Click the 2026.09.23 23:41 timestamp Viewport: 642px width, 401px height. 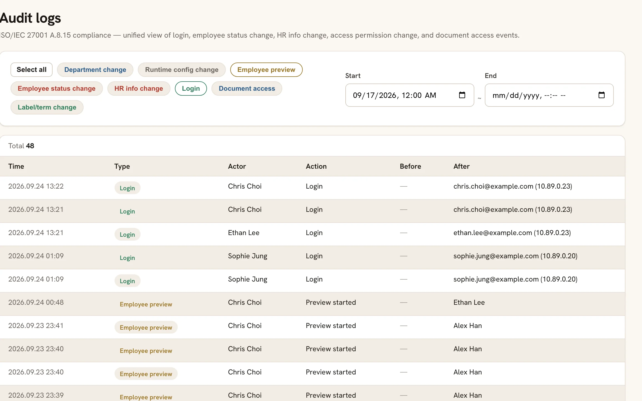(x=36, y=326)
